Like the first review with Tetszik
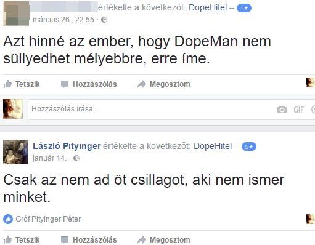 click(22, 84)
